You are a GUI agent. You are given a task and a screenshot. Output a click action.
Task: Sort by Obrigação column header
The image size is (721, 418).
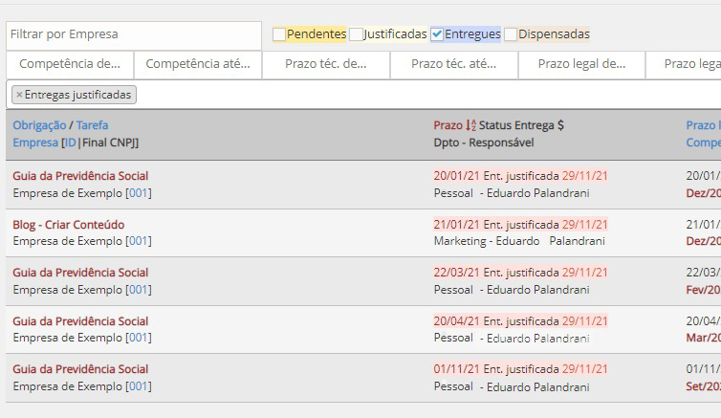pos(39,125)
